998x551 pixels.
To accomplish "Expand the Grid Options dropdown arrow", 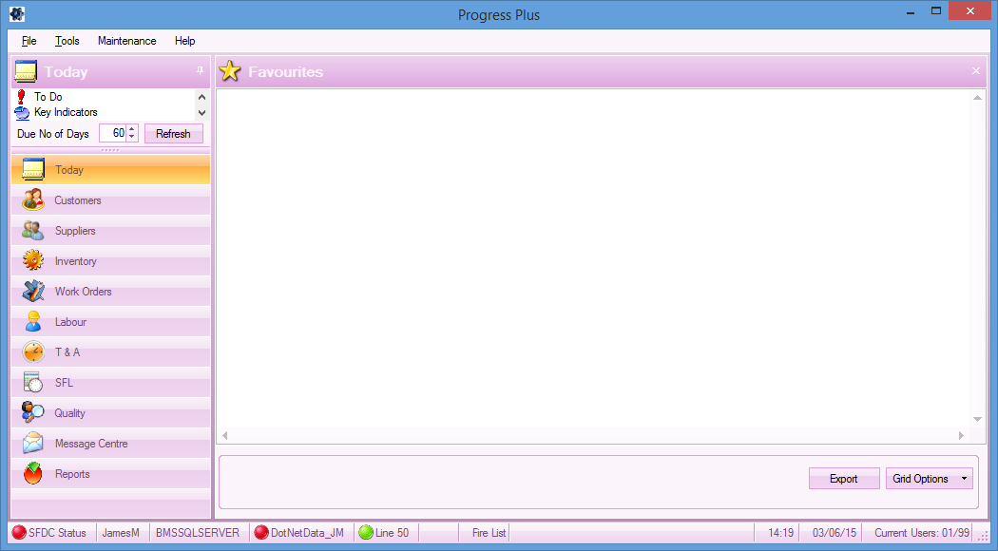I will (x=964, y=479).
